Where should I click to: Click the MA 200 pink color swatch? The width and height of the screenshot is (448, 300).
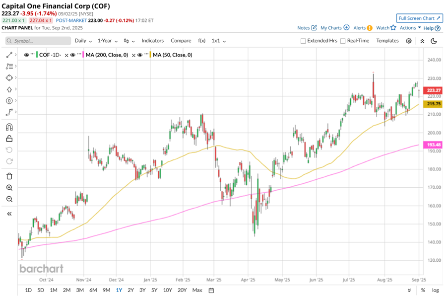pos(83,55)
